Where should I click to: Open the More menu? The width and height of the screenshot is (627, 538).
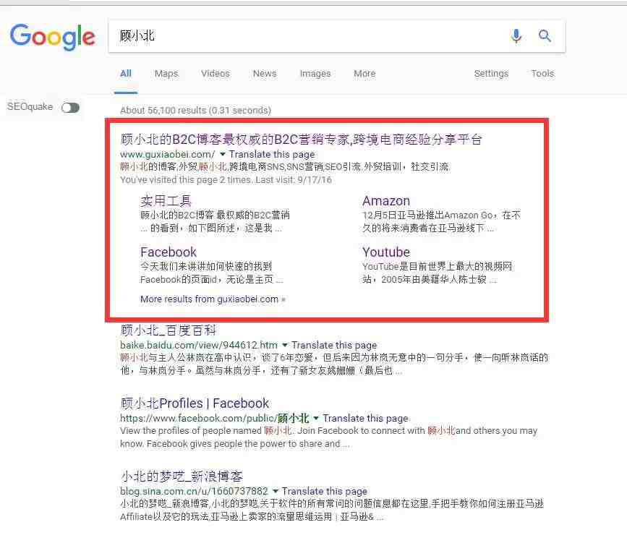tap(364, 74)
